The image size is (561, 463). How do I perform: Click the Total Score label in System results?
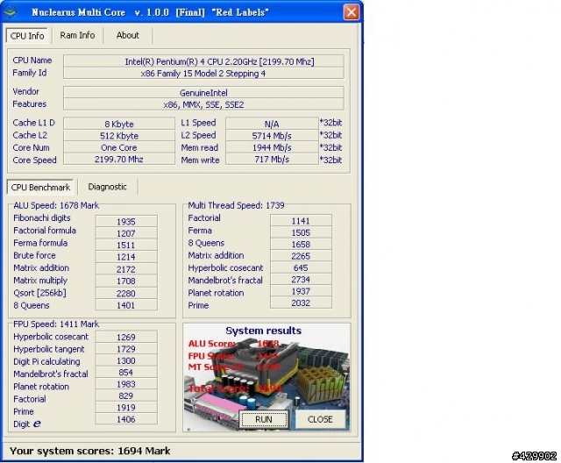(217, 388)
